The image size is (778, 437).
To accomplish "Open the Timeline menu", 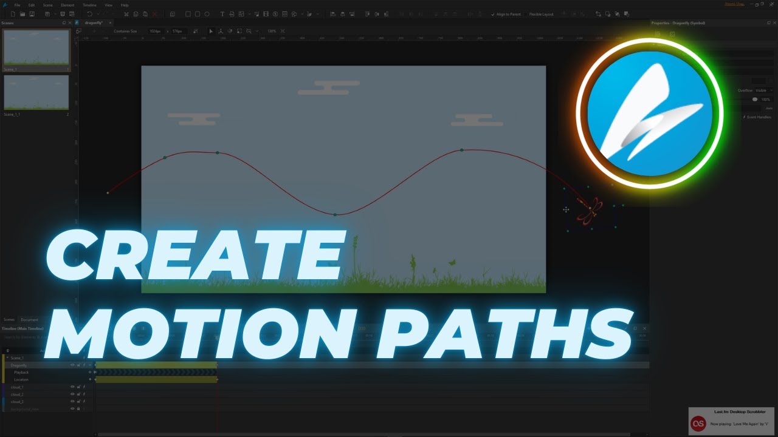I will pyautogui.click(x=89, y=5).
